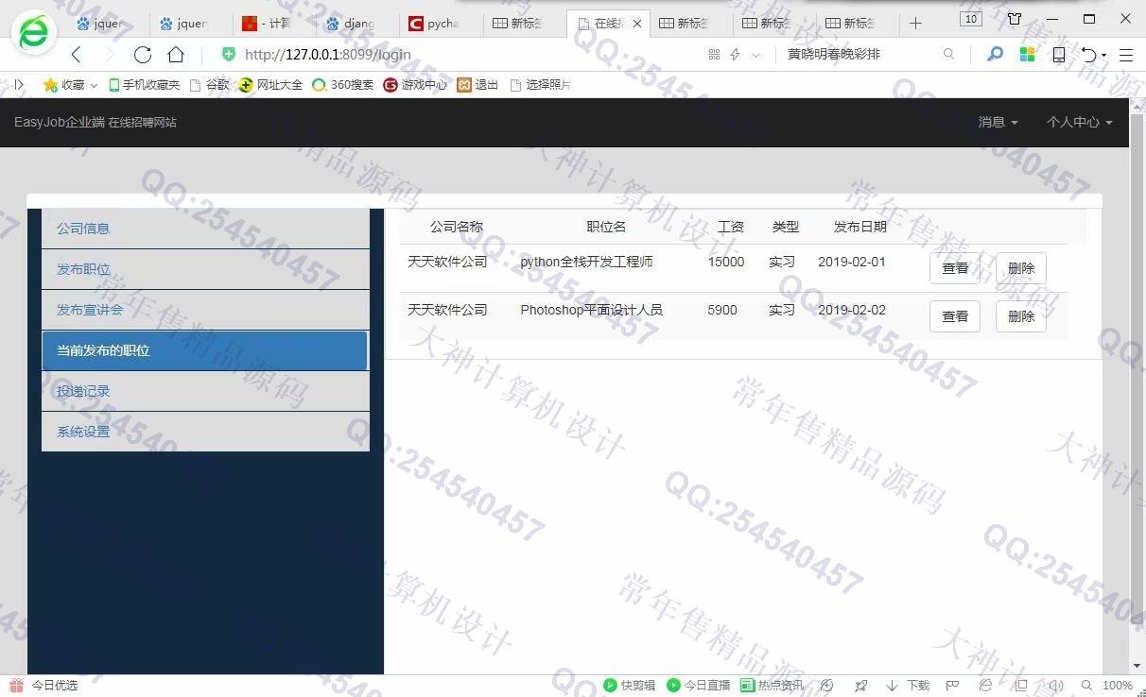Click 查看 for the python全栈开发工程师 job
This screenshot has height=697, width=1146.
[x=955, y=268]
